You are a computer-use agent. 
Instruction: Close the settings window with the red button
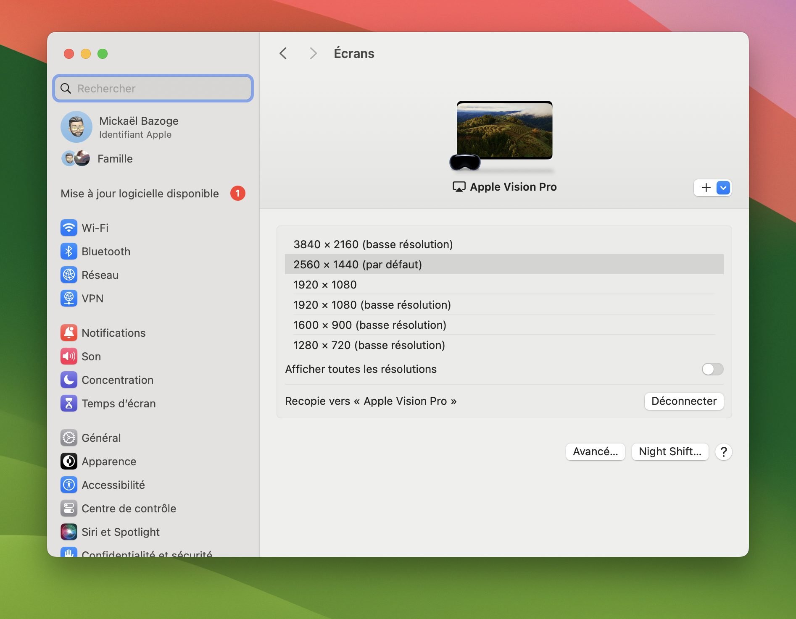click(69, 54)
